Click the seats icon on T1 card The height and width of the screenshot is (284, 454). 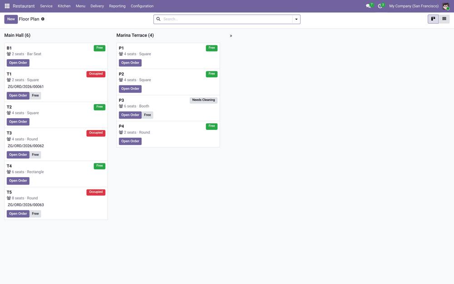click(9, 80)
